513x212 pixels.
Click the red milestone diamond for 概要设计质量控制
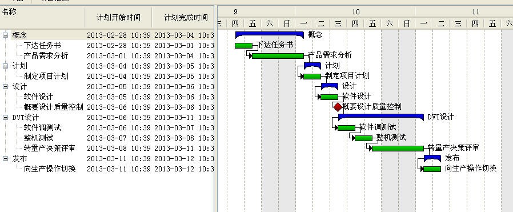[x=338, y=107]
